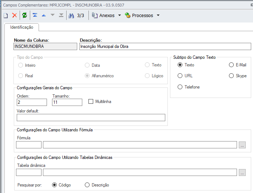The image size is (253, 193).
Task: Click the Anexos paperclip icon
Action: (95, 15)
